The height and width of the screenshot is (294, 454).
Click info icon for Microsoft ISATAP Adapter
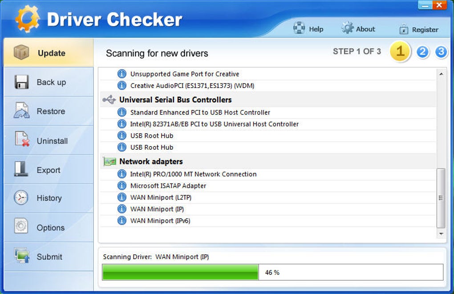(x=122, y=185)
